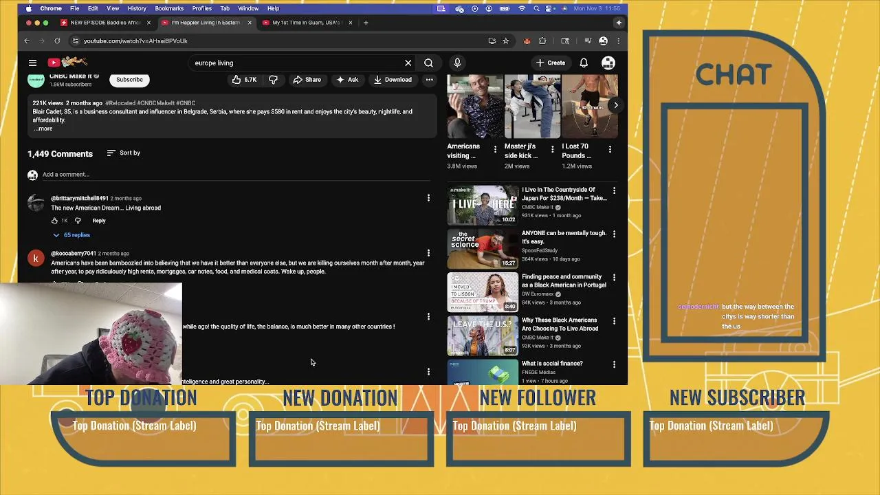880x495 pixels.
Task: Click the Create button
Action: pyautogui.click(x=551, y=63)
